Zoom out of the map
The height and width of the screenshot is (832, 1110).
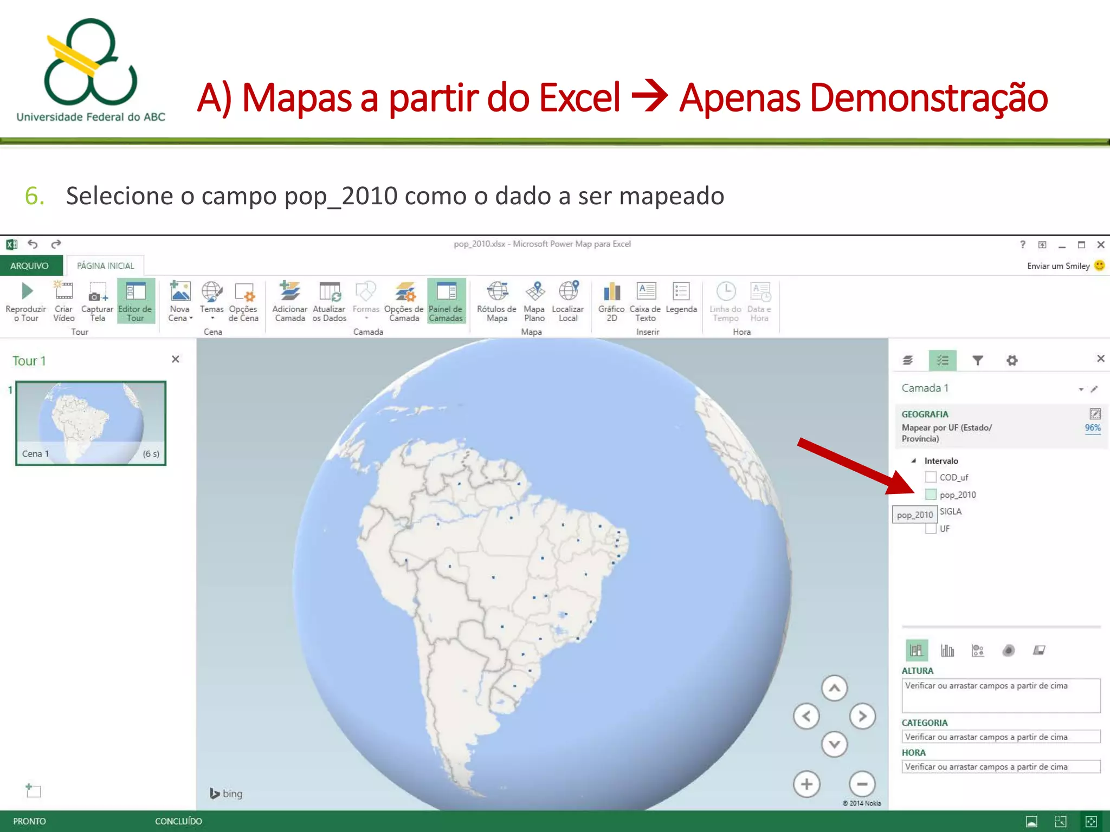point(862,784)
